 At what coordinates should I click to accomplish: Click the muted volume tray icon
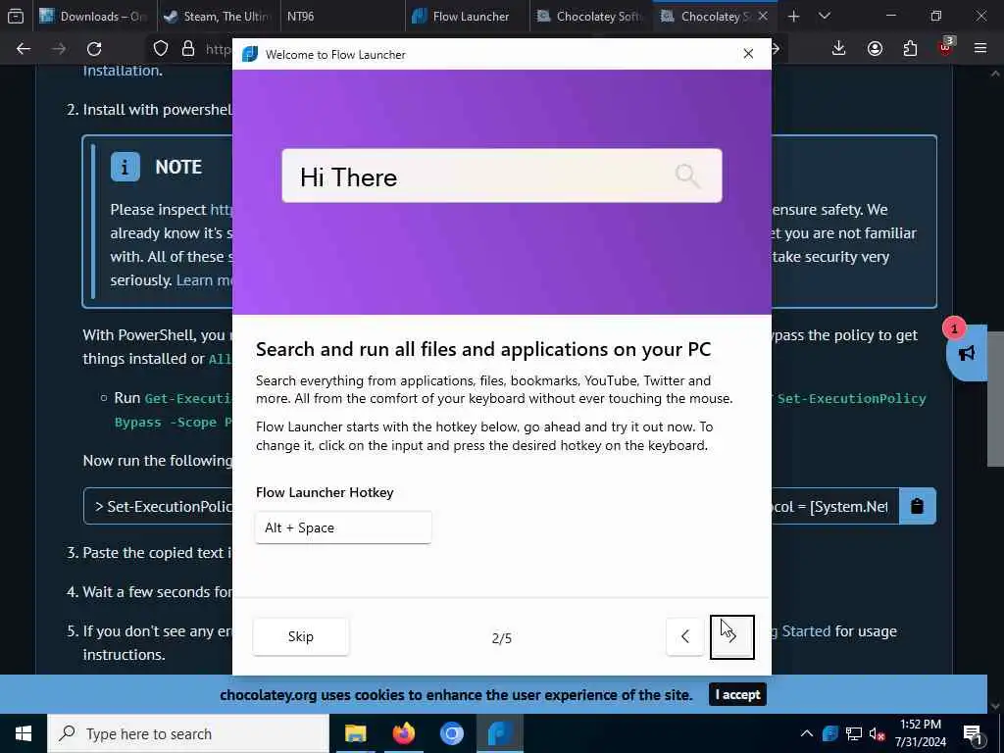878,734
